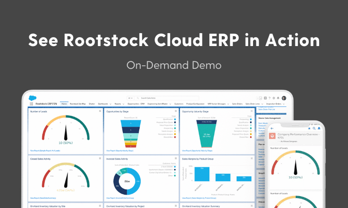348x208 pixels.
Task: Click the Closed Won red legend swatch in Opportunities by Stage
Action: 175,137
